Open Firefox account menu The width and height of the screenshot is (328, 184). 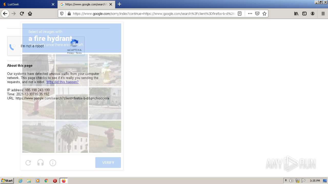[313, 14]
